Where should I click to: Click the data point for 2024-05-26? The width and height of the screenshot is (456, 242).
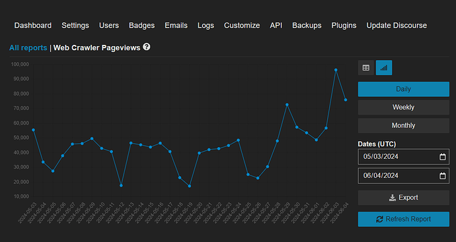[x=258, y=178]
